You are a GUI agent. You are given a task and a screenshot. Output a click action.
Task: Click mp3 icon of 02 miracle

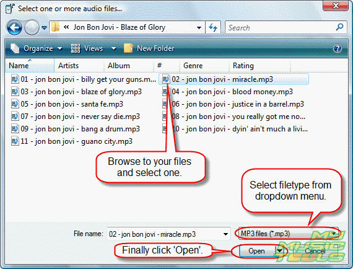pos(166,79)
